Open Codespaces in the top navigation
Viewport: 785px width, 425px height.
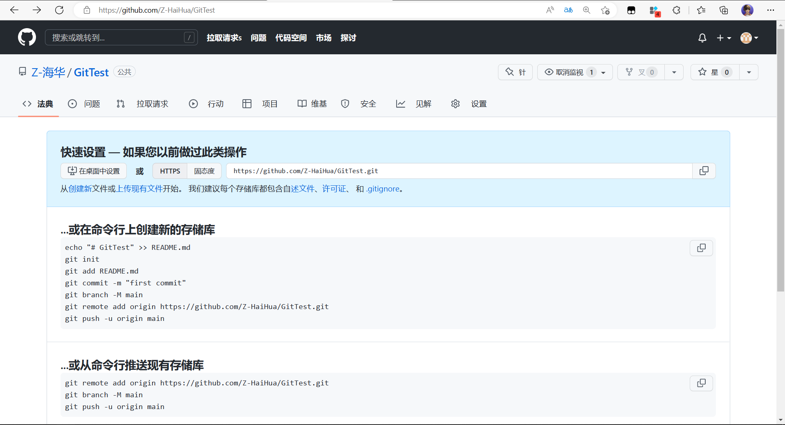(291, 38)
